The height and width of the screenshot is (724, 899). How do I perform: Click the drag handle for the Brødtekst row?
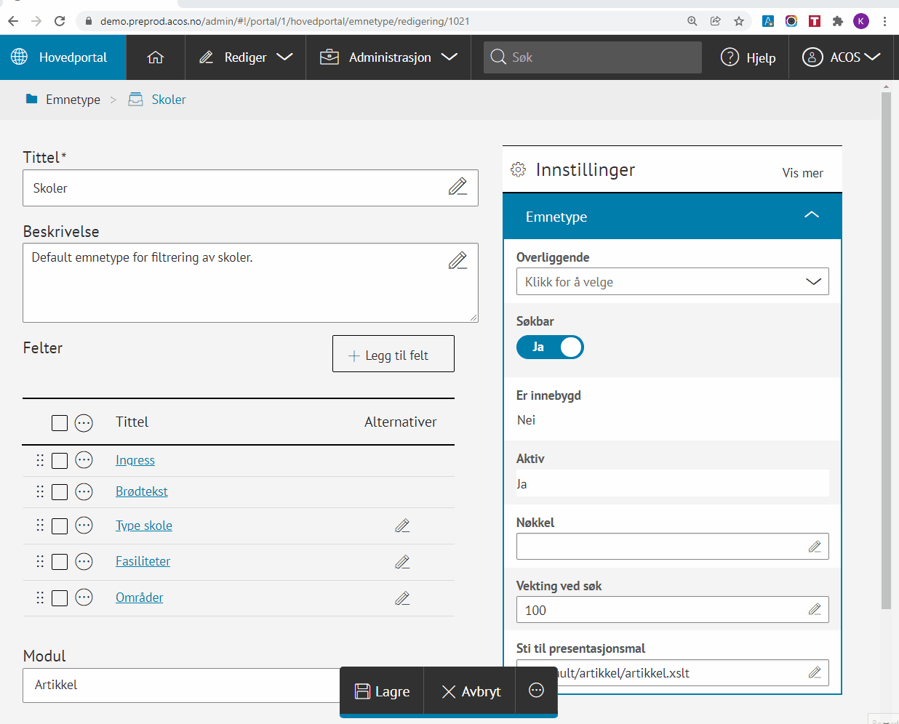click(x=40, y=492)
